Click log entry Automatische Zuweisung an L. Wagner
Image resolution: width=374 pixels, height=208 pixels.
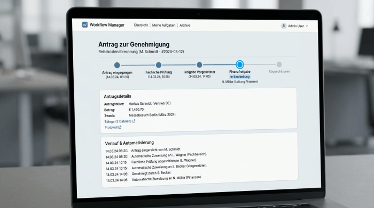pyautogui.click(x=169, y=155)
